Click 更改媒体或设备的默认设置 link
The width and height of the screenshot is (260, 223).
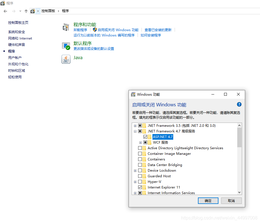coord(94,49)
